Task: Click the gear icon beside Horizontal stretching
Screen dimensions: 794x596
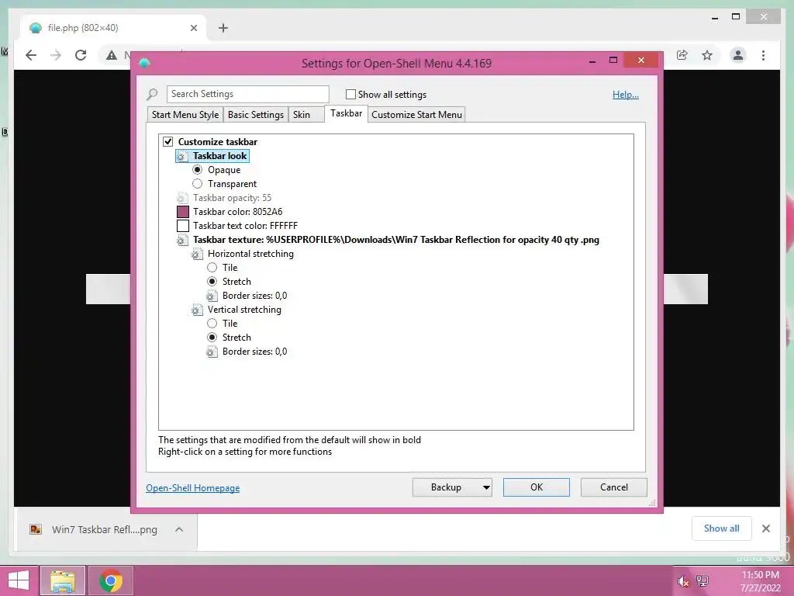Action: [x=197, y=254]
